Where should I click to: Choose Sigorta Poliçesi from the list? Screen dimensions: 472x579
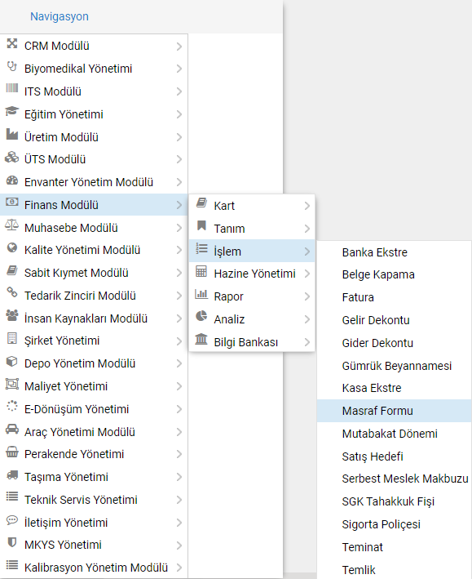(381, 524)
